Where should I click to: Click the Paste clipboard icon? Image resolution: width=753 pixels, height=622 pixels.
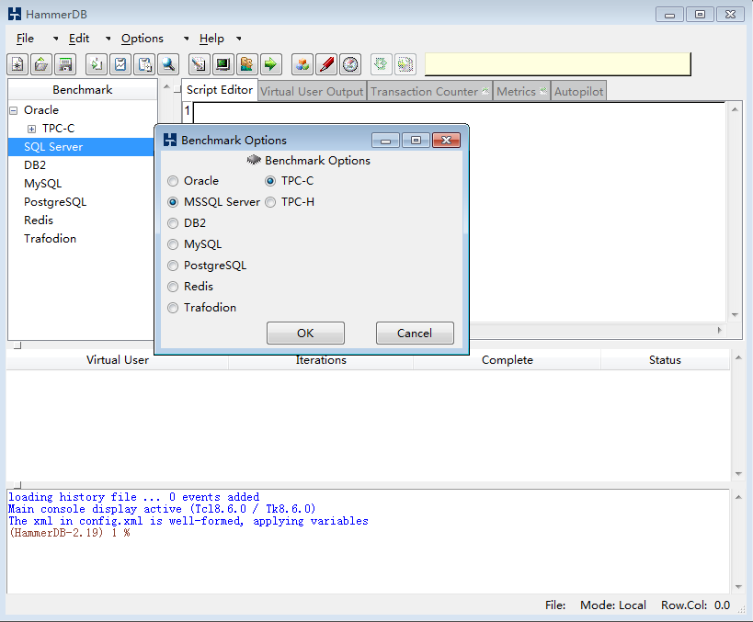click(x=144, y=64)
